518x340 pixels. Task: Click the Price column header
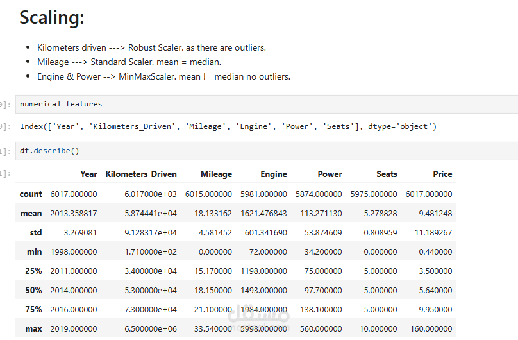(x=442, y=174)
